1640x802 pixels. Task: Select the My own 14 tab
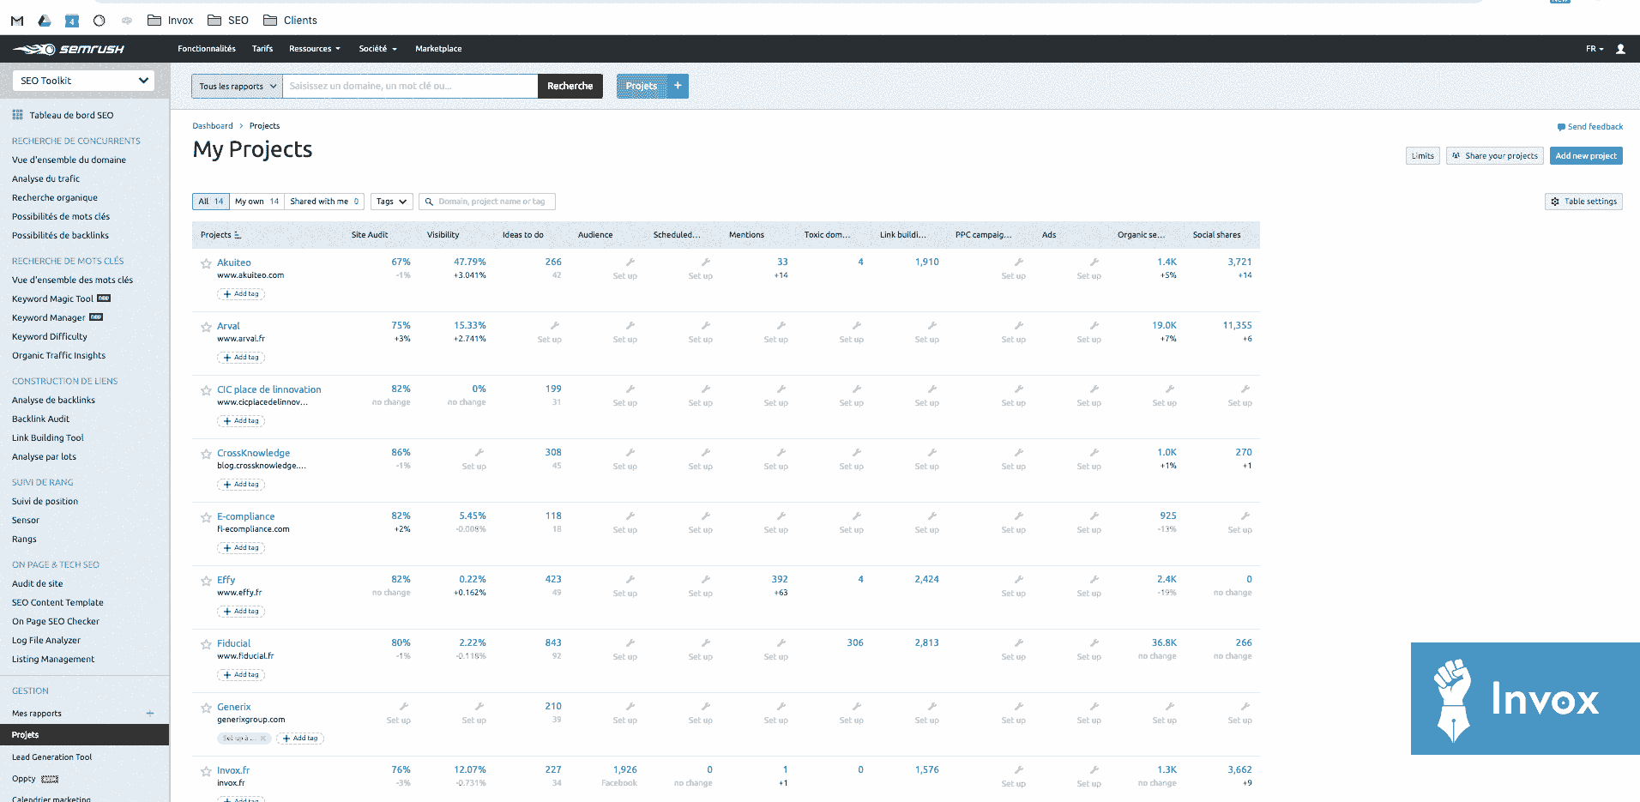(256, 202)
